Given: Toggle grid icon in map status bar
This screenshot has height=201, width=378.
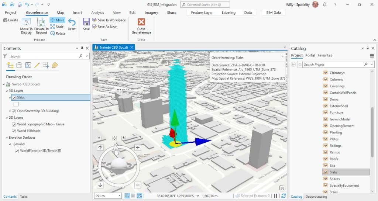Looking at the screenshot, I should (x=133, y=196).
